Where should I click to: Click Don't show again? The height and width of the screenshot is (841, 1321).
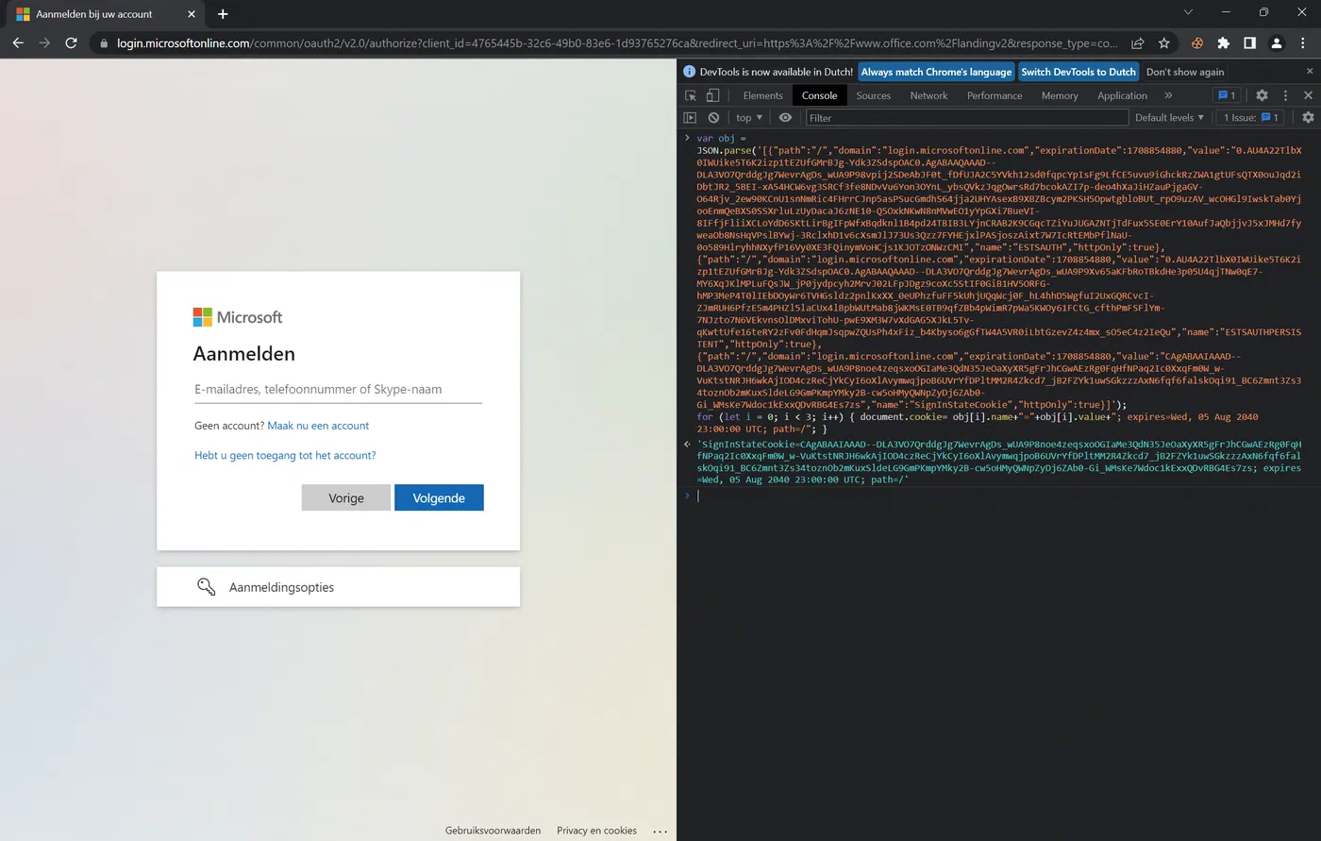click(1185, 72)
